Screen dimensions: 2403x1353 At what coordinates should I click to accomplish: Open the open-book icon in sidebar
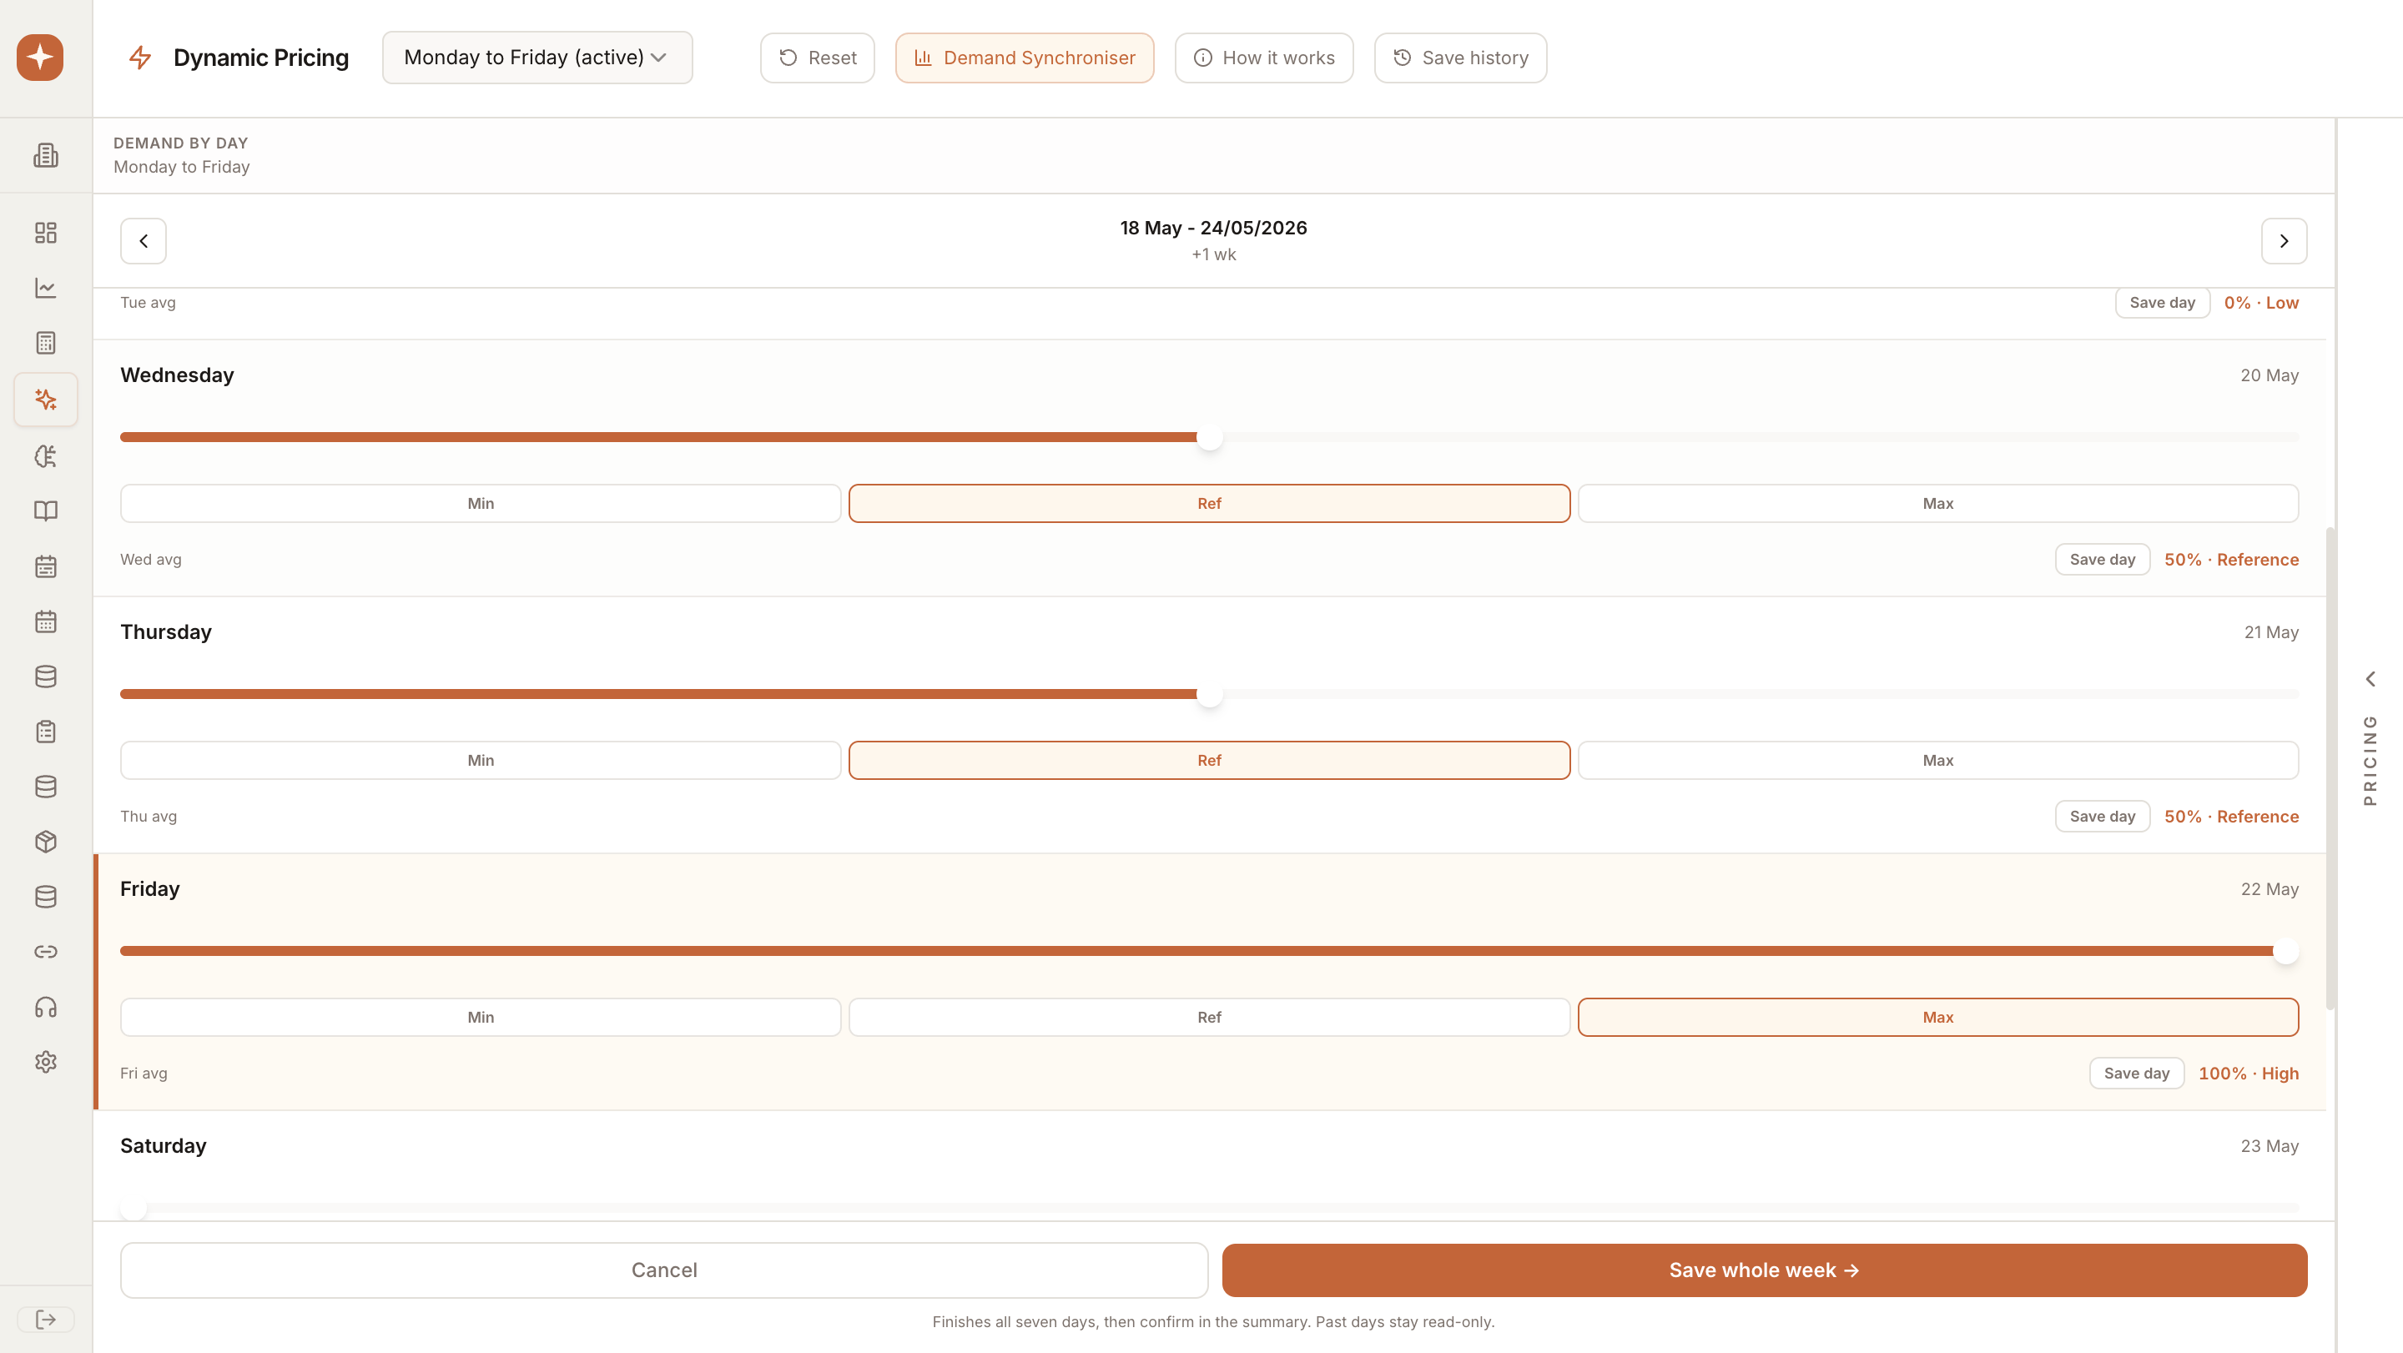click(x=46, y=511)
